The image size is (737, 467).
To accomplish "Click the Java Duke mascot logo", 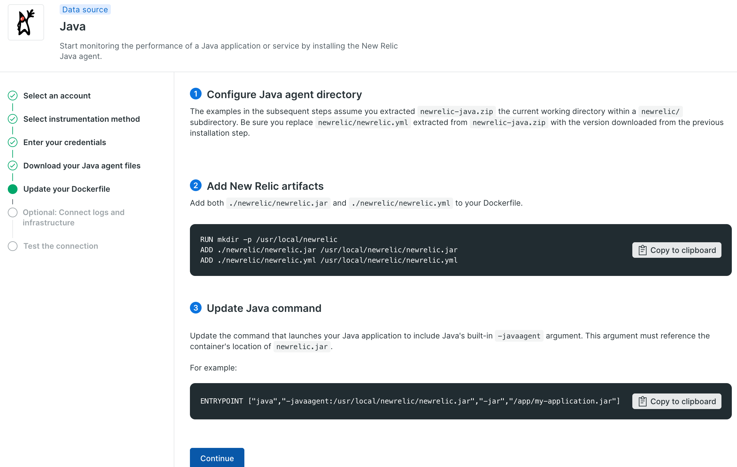I will [x=26, y=22].
